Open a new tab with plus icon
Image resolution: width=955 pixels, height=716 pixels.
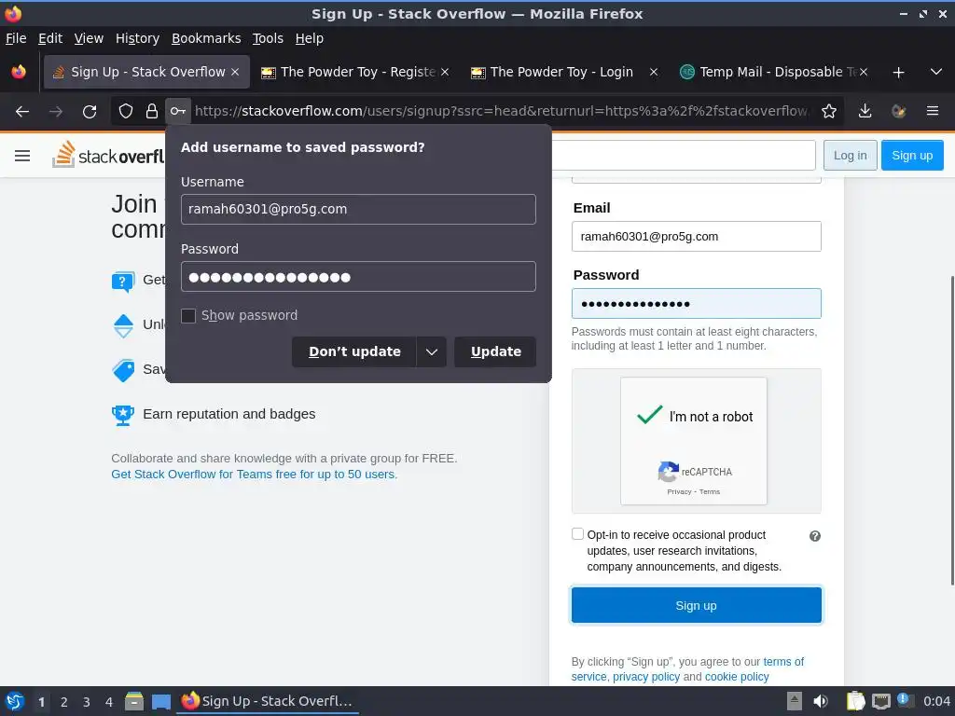coord(898,73)
